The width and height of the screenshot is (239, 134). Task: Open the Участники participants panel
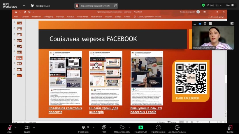[84, 129]
